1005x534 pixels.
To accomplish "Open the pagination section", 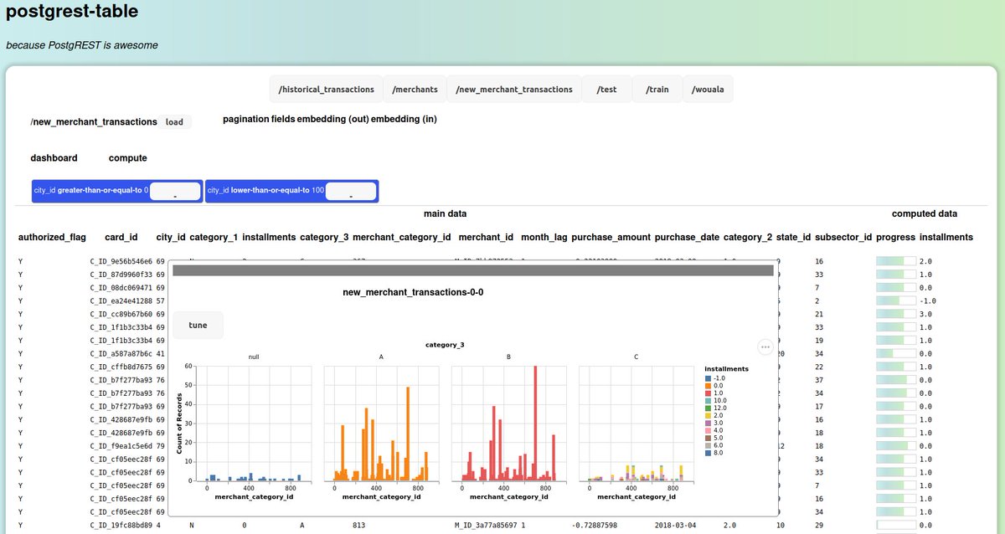I will 245,119.
